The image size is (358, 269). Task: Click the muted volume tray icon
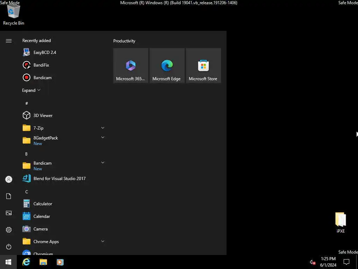point(313,262)
